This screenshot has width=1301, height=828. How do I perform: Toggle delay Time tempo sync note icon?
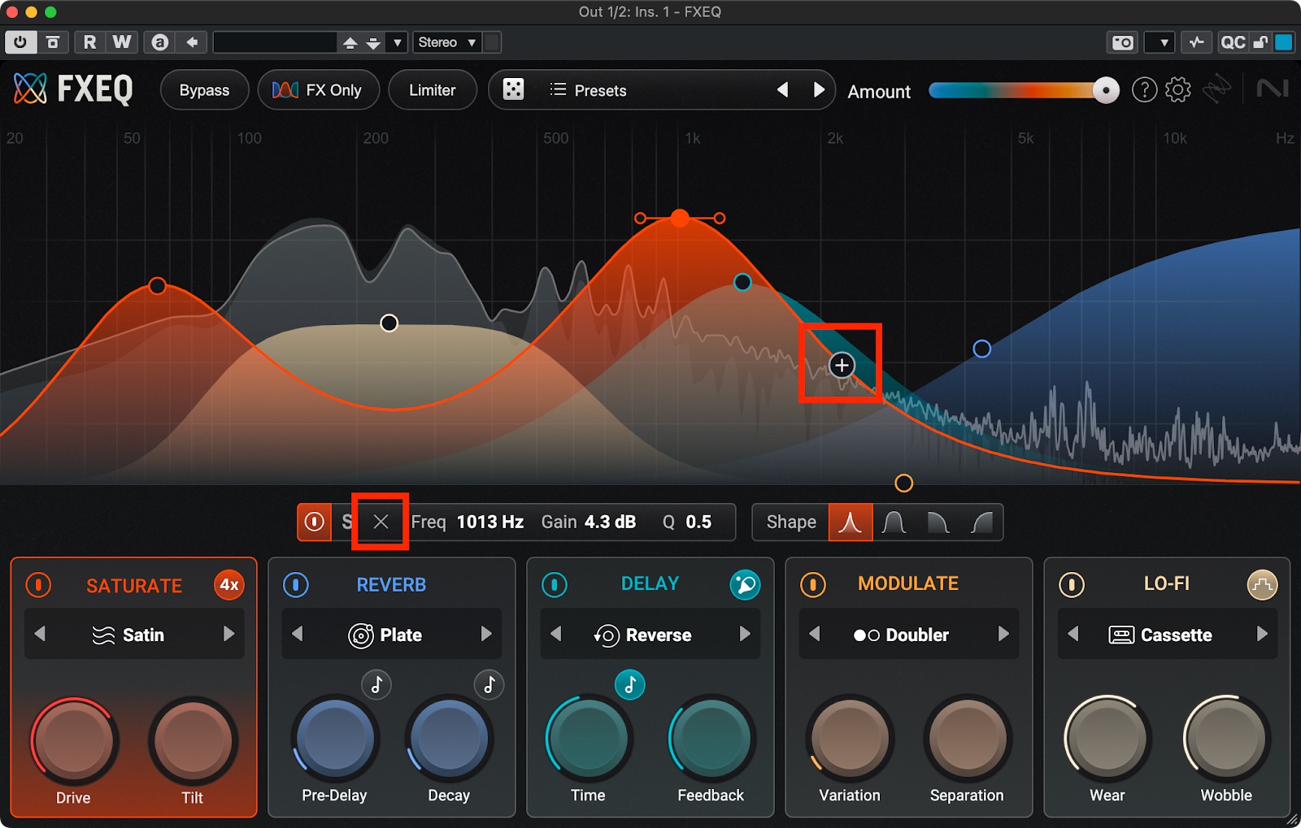[x=629, y=685]
